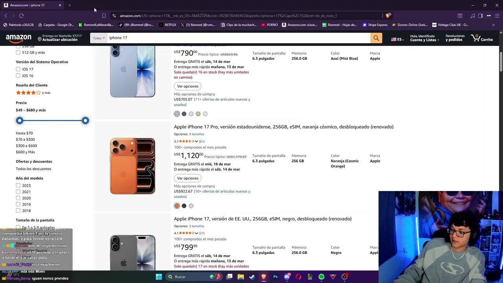The height and width of the screenshot is (283, 503).
Task: Open Steam from the taskbar
Action: [x=252, y=277]
